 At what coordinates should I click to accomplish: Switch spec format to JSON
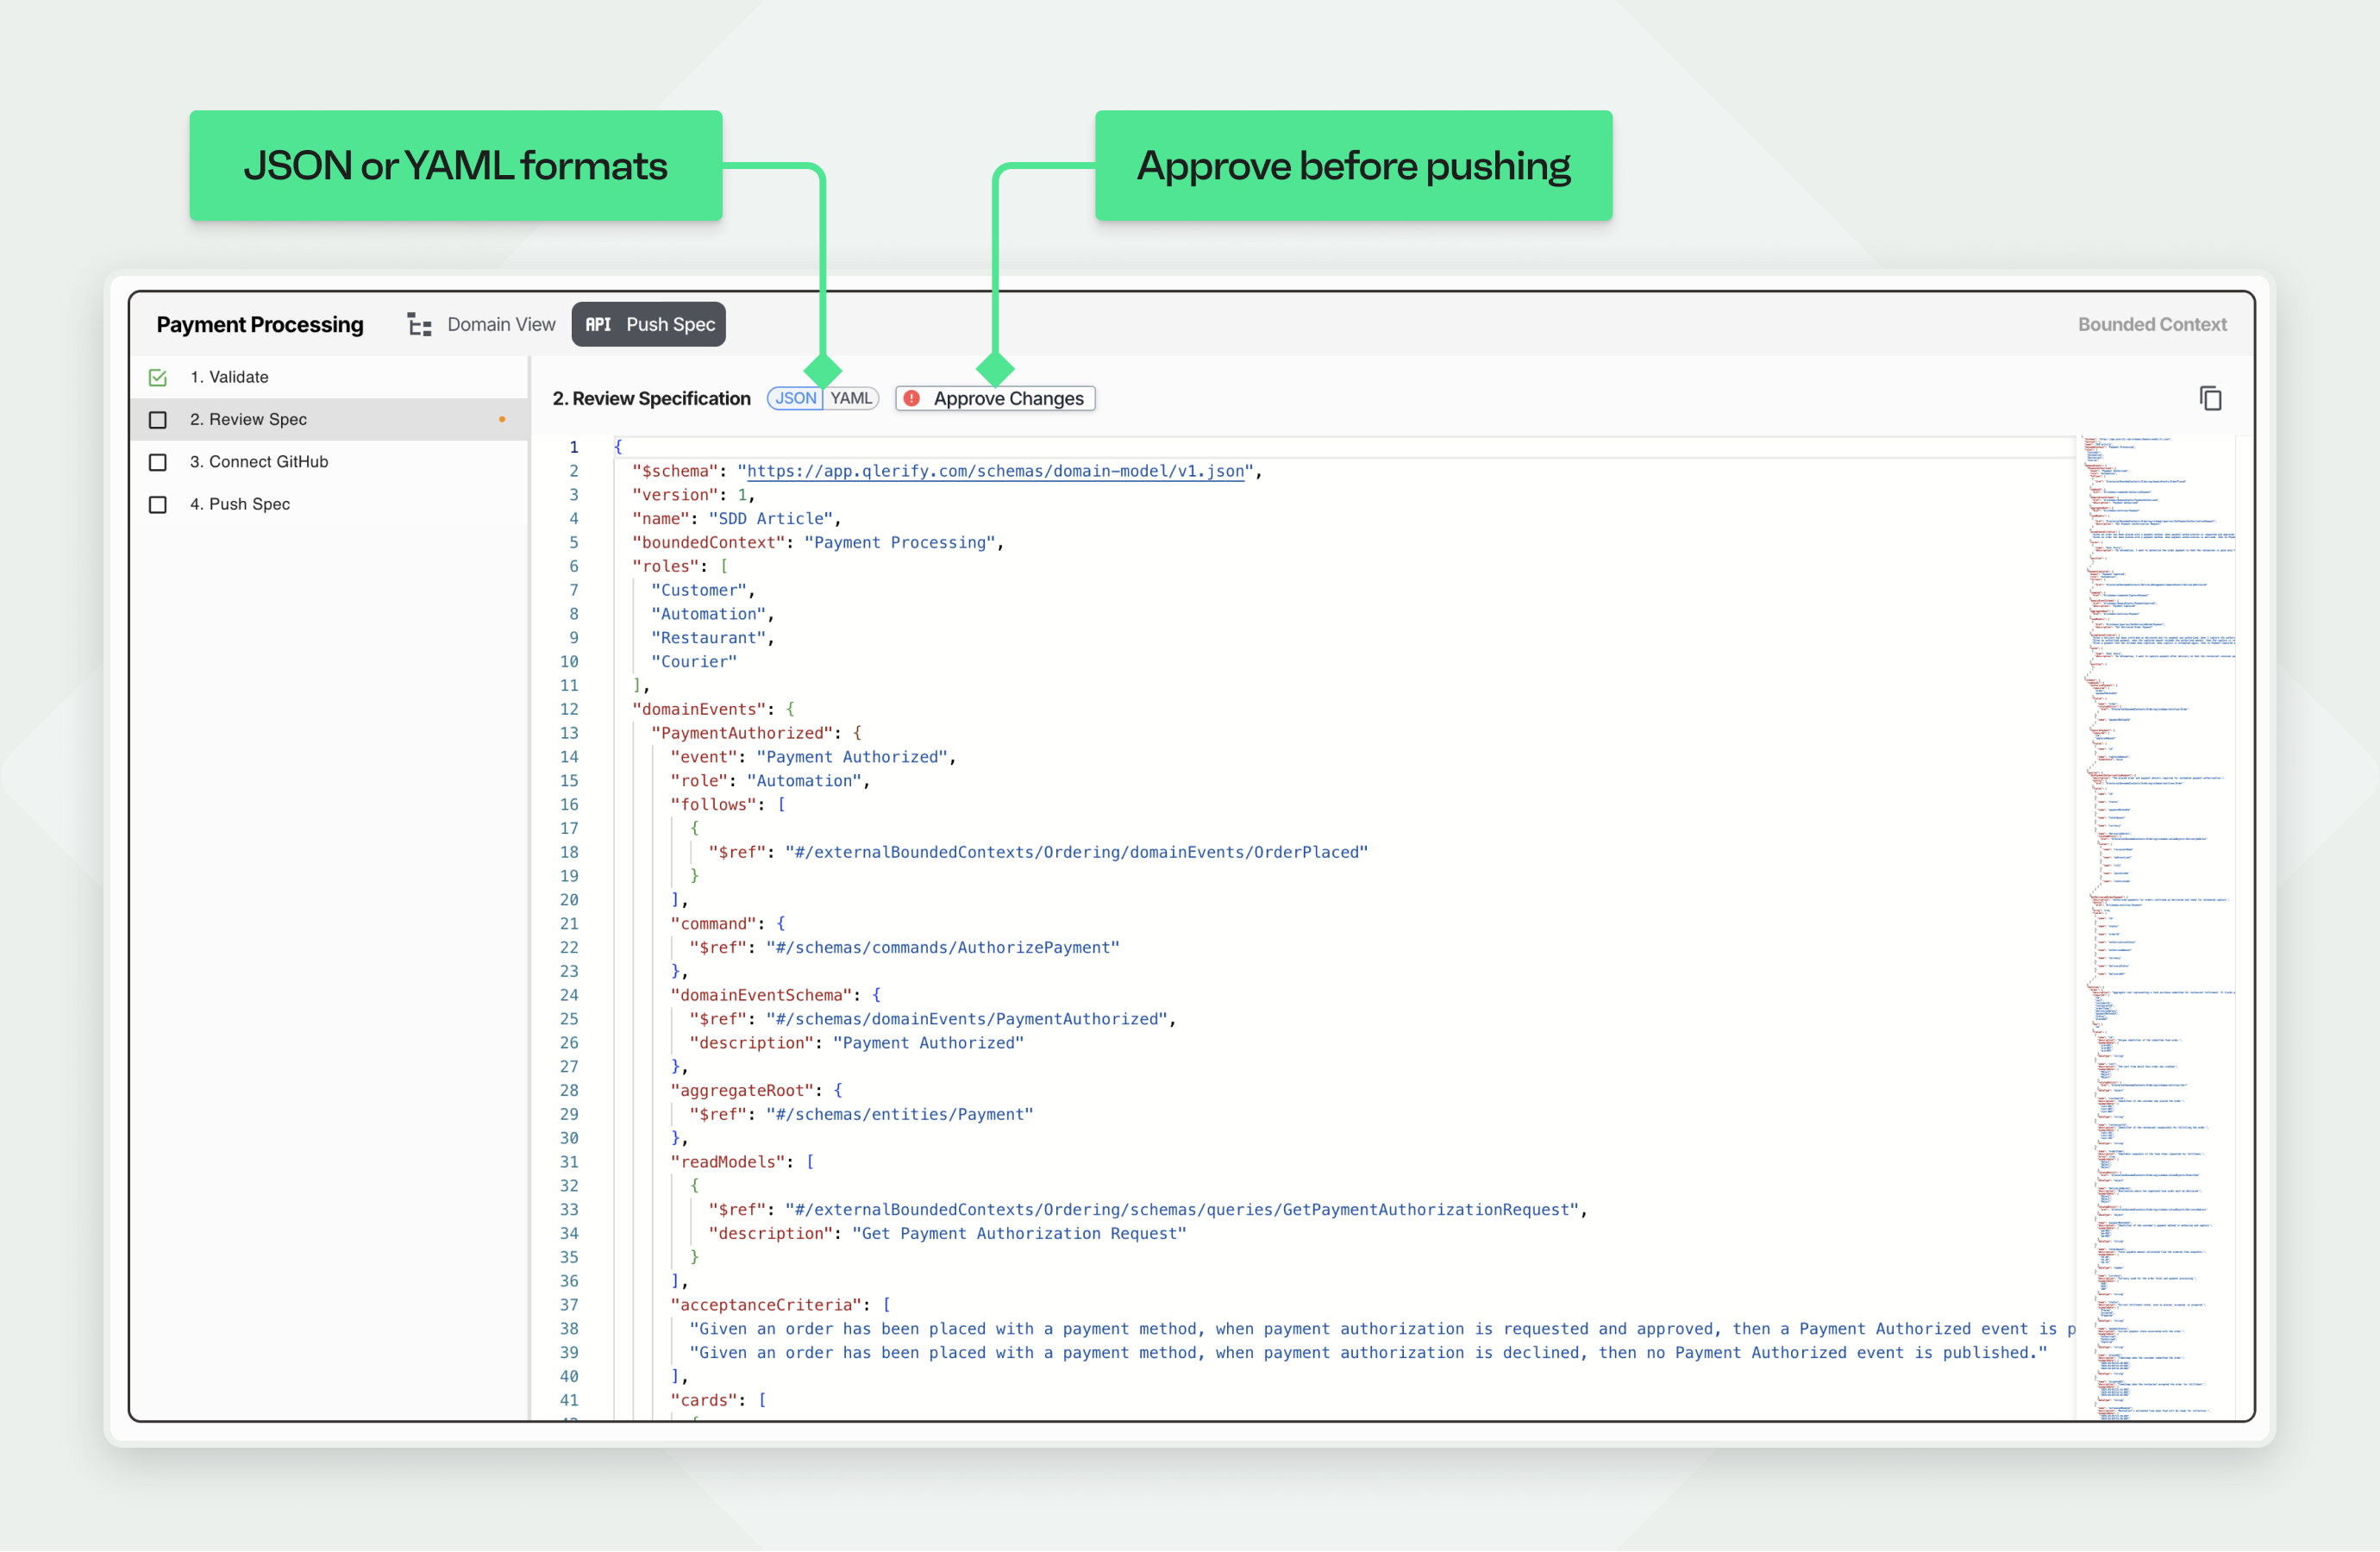click(796, 398)
